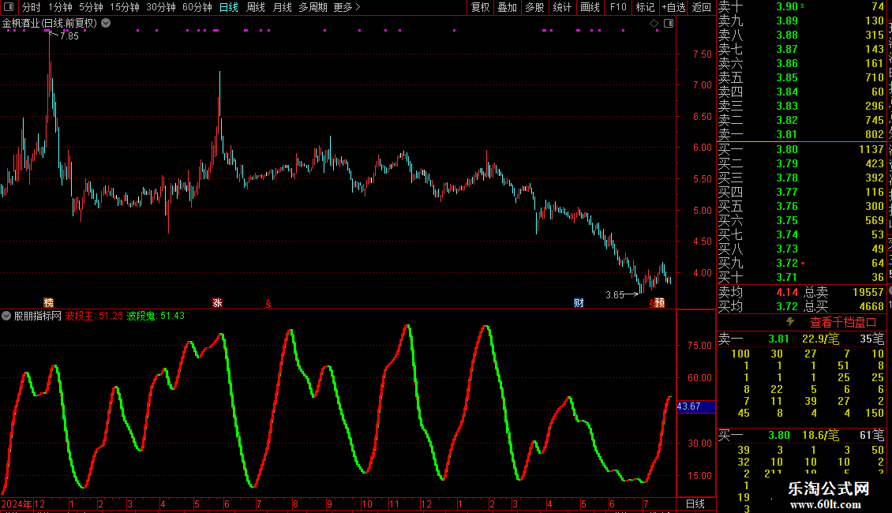
Task: Open 查看千档盘口 link
Action: click(x=843, y=323)
